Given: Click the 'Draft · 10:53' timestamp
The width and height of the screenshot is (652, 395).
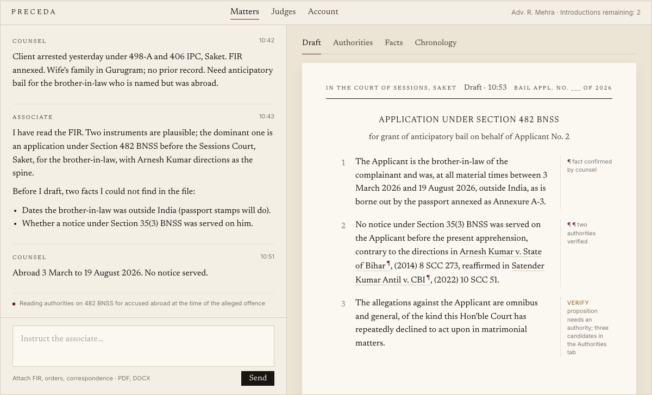Looking at the screenshot, I should (485, 87).
